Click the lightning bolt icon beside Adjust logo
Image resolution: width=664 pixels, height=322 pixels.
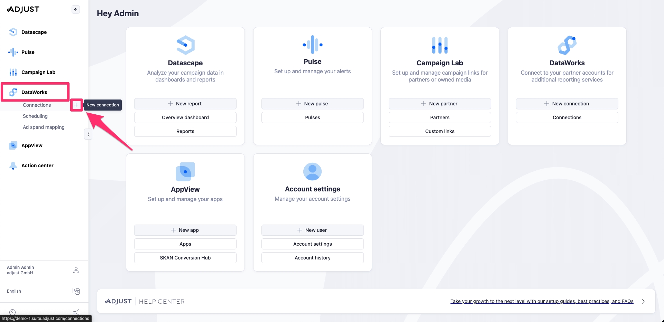[x=76, y=9]
